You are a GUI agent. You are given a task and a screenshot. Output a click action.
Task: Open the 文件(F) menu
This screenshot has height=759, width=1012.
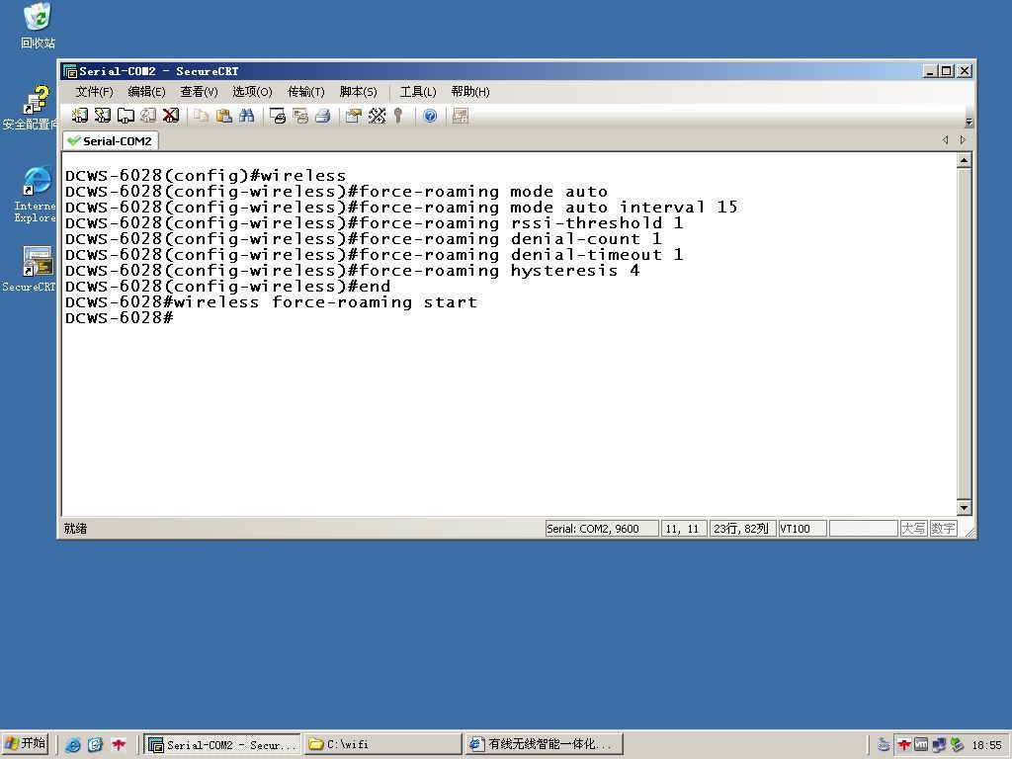coord(94,92)
